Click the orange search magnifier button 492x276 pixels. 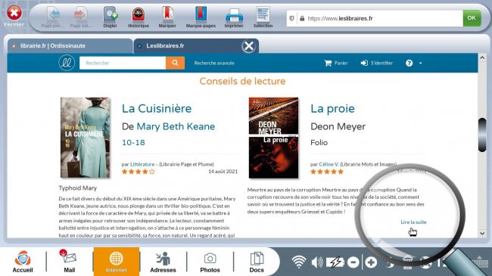pos(175,63)
